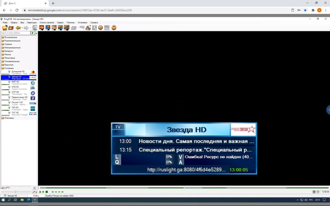
Task: Click the film strip recordings icon
Action: 11,28
